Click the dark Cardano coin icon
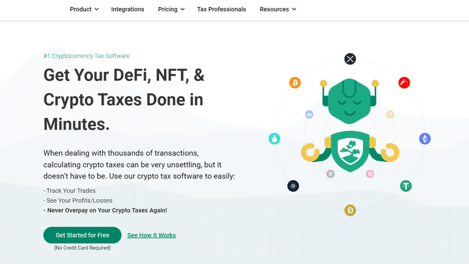The image size is (469, 264). tap(293, 186)
